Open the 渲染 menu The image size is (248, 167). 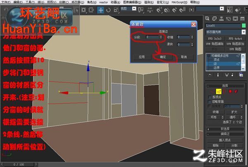coord(149,2)
